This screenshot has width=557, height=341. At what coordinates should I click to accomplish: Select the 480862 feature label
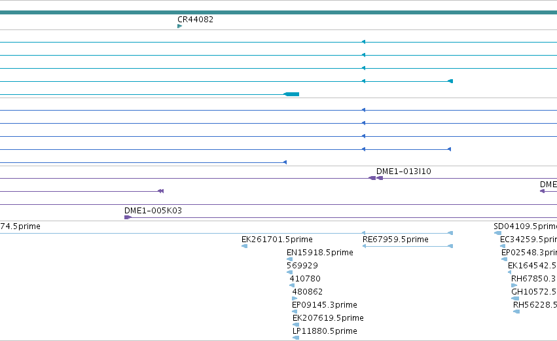307,292
